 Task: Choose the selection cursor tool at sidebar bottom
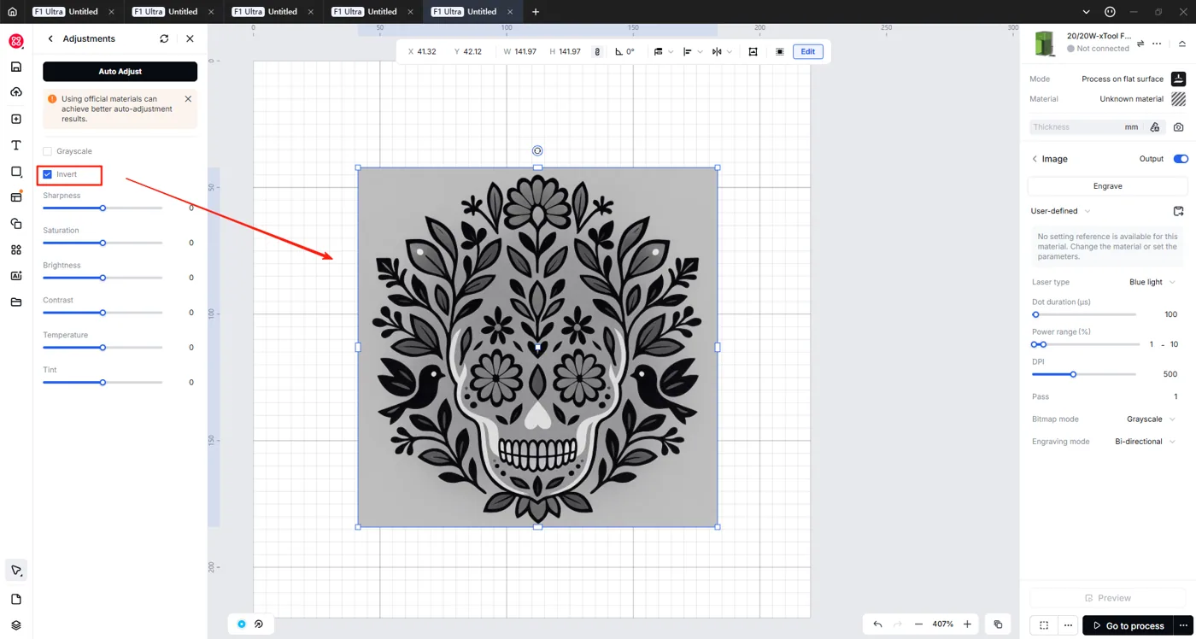pyautogui.click(x=15, y=571)
